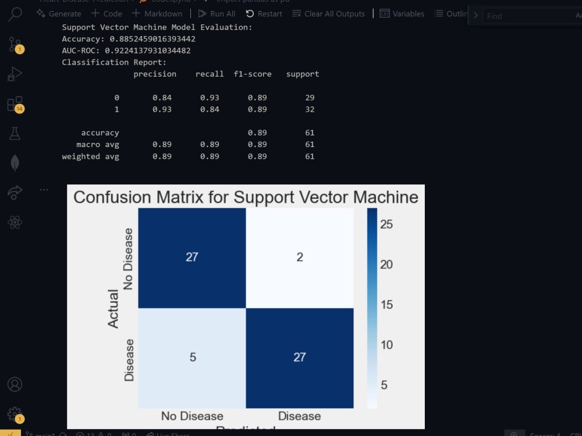Image resolution: width=582 pixels, height=436 pixels.
Task: Open the Search view in activity bar
Action: pos(15,14)
